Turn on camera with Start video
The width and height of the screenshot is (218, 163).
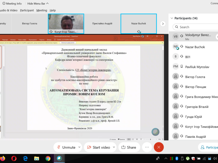tap(98, 147)
